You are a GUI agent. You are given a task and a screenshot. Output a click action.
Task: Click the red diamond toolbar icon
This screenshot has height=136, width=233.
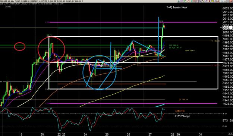click(x=194, y=1)
